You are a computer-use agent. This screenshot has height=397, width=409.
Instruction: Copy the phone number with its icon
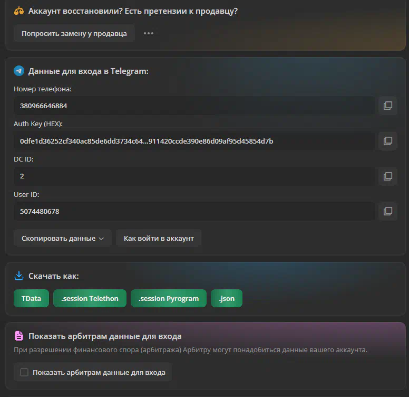pos(387,106)
